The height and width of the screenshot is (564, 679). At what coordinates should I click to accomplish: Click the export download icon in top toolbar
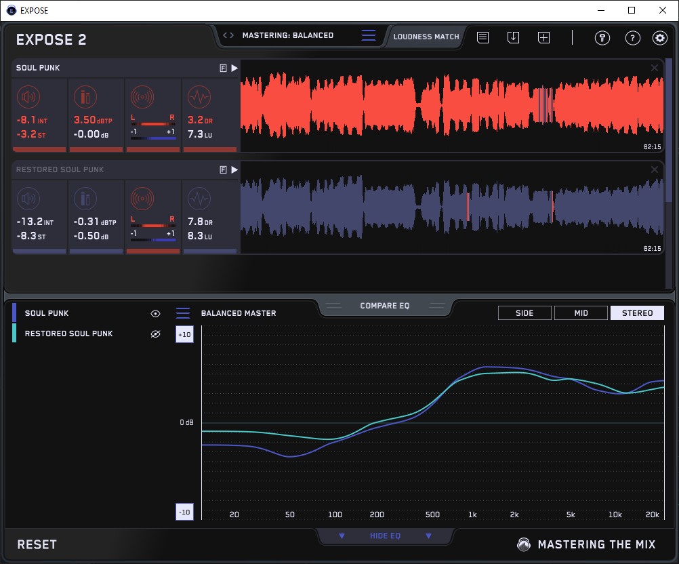[x=513, y=38]
